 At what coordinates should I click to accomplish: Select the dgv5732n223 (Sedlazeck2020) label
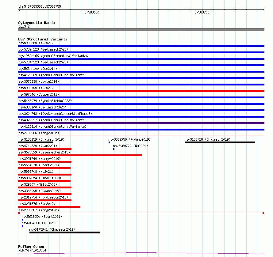point(43,49)
